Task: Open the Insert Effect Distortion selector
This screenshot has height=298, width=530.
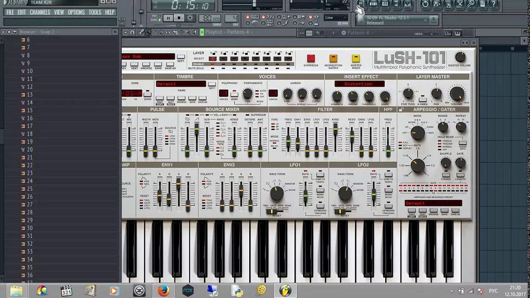Action: click(x=359, y=84)
